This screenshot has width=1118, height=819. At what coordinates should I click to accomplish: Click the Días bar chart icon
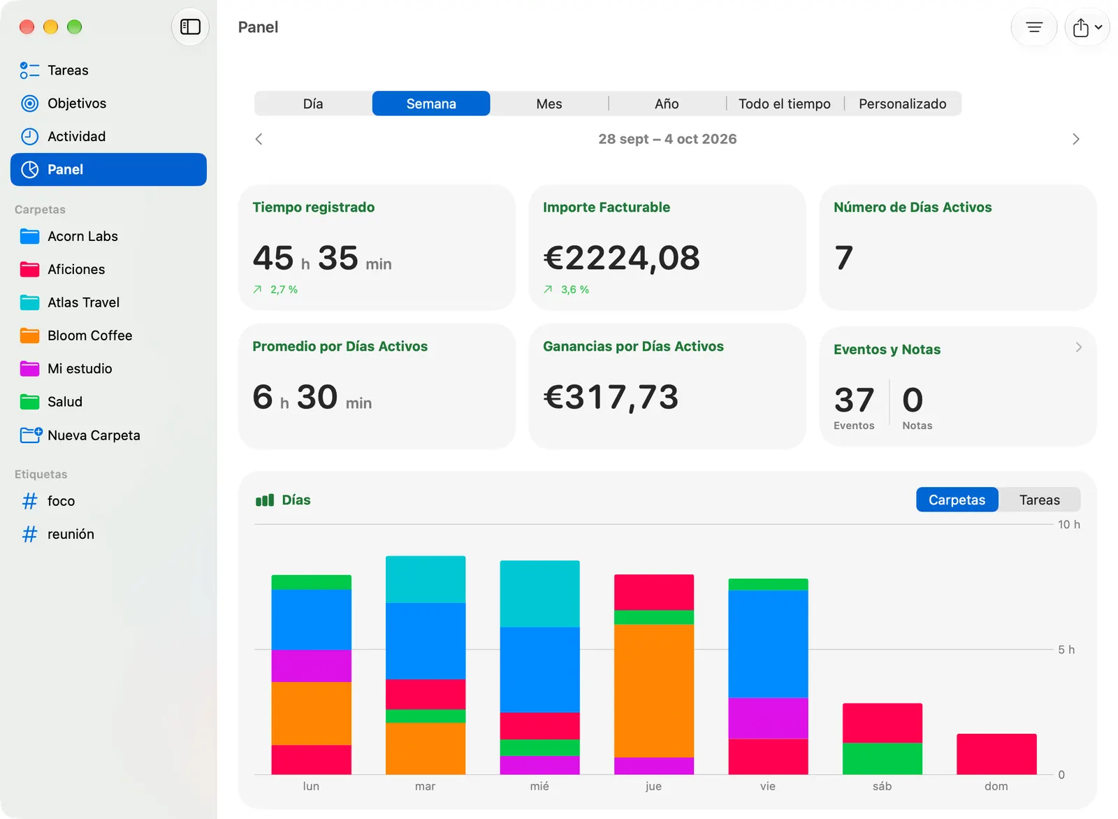[x=265, y=500]
